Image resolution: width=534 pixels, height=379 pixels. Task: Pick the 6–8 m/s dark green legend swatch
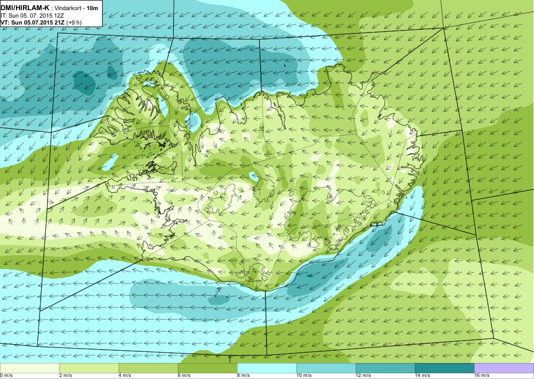[208, 368]
